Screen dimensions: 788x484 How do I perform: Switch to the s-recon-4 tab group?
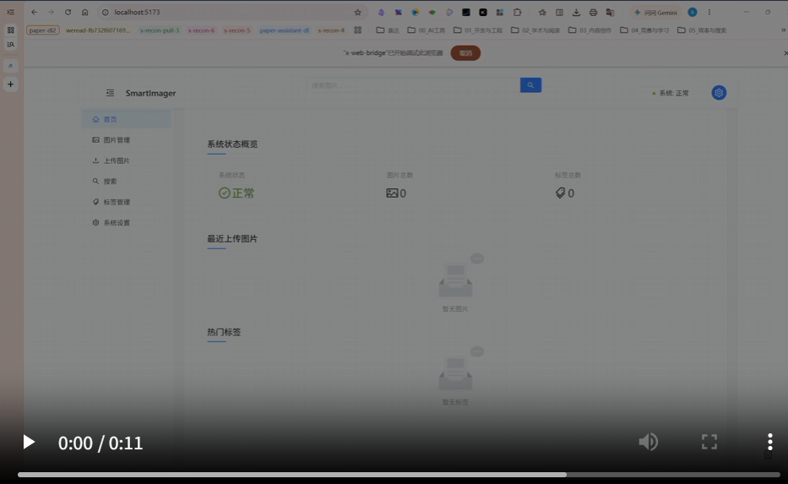pyautogui.click(x=331, y=30)
